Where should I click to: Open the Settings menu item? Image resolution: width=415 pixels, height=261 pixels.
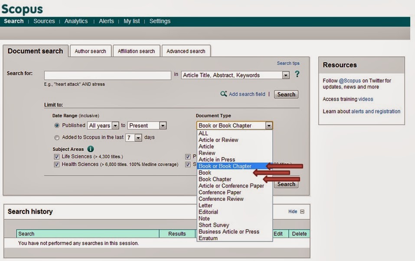(x=160, y=21)
